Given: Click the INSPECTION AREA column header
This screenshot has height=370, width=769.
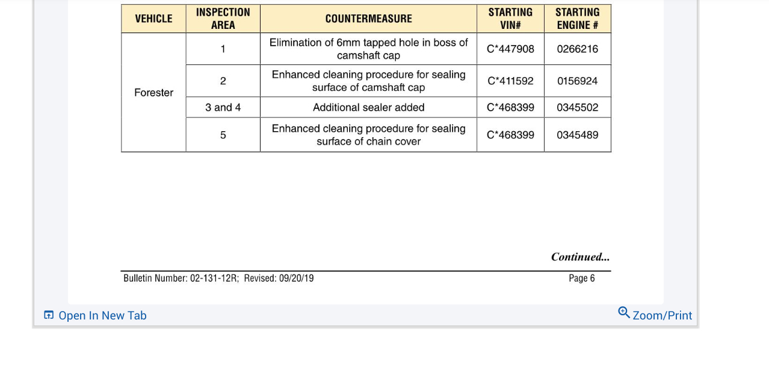Looking at the screenshot, I should tap(223, 19).
